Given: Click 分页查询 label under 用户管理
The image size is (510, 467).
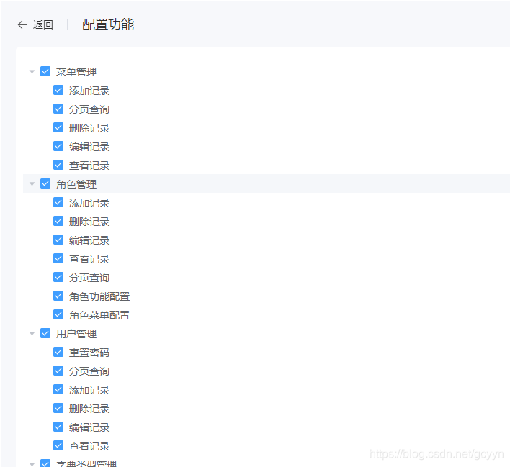Looking at the screenshot, I should (x=89, y=371).
